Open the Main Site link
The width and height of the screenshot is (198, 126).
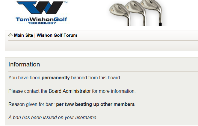[x=23, y=35]
